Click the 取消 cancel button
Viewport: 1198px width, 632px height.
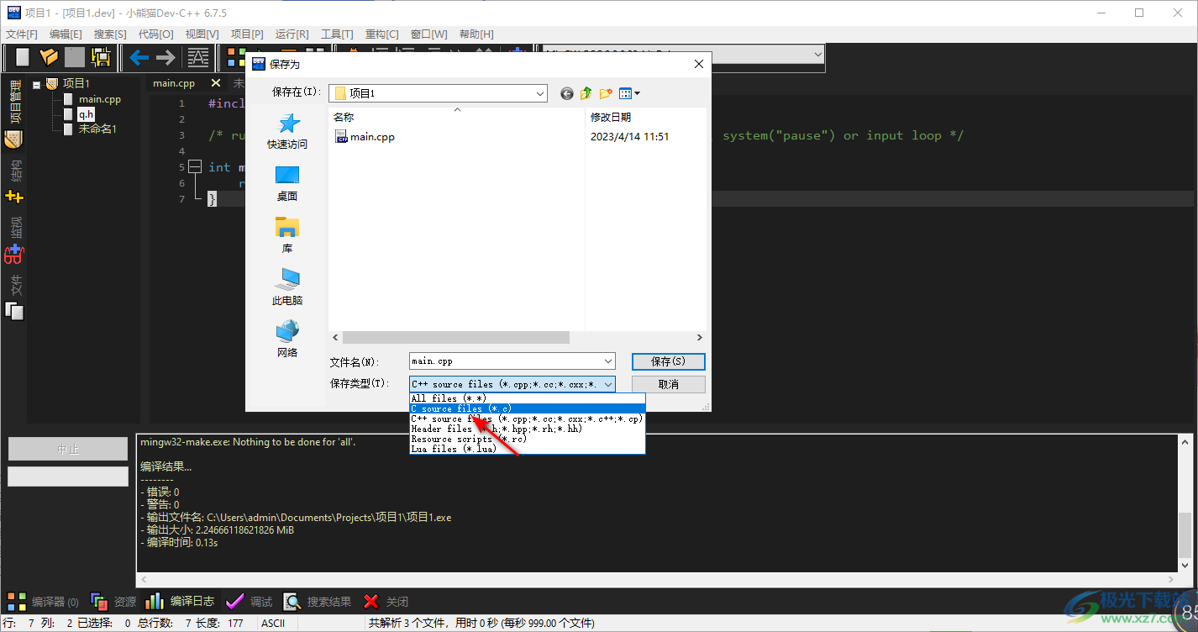tap(669, 384)
